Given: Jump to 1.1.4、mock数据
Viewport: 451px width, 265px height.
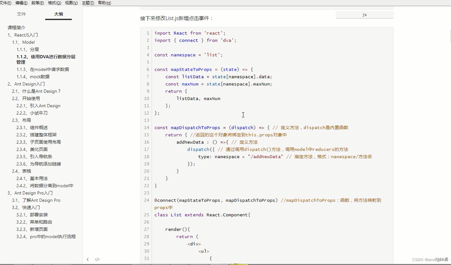Looking at the screenshot, I should (x=33, y=77).
